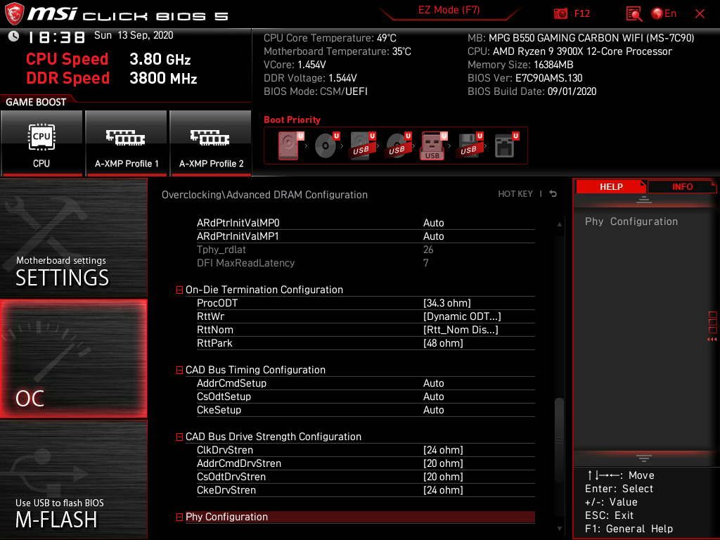Toggle the CPU Game Boost button
Screen dimensions: 720x540
point(41,143)
